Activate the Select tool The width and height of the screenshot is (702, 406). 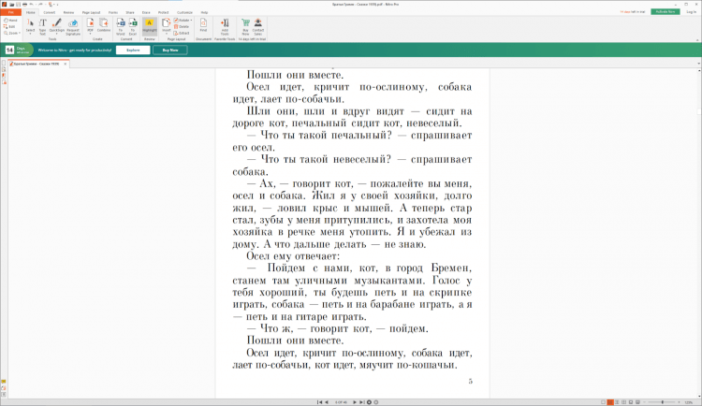[x=30, y=24]
